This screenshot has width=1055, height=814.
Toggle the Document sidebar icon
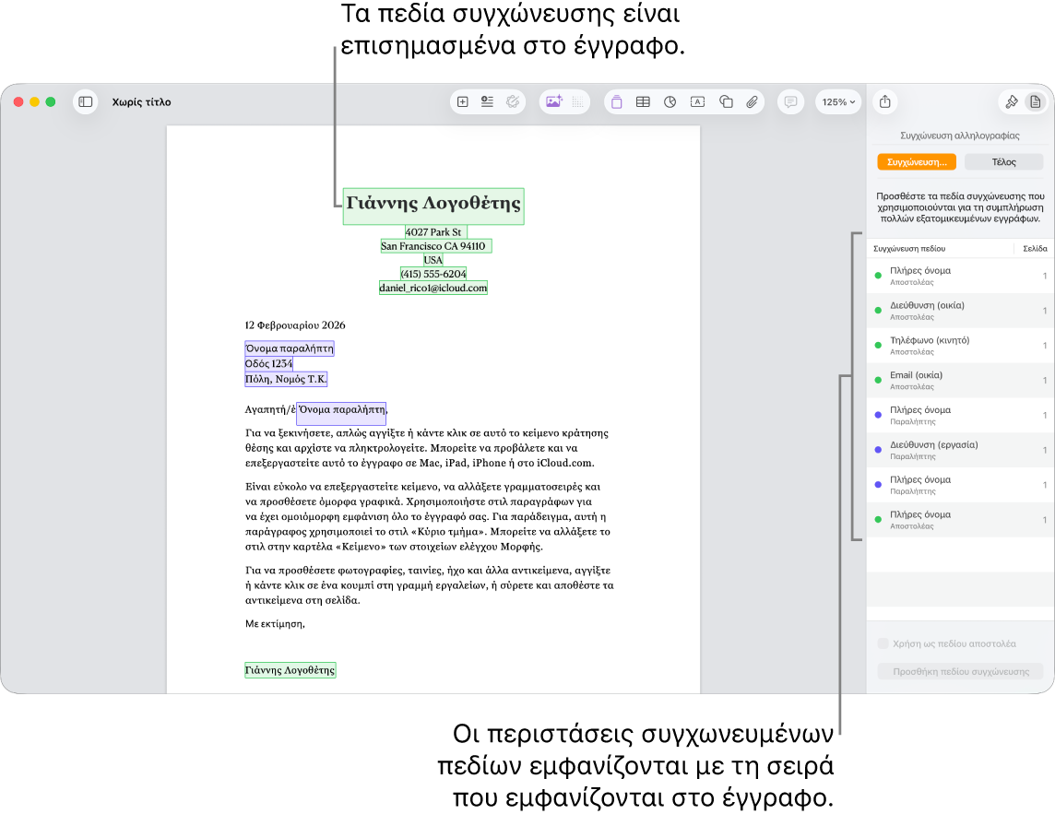tap(1035, 101)
